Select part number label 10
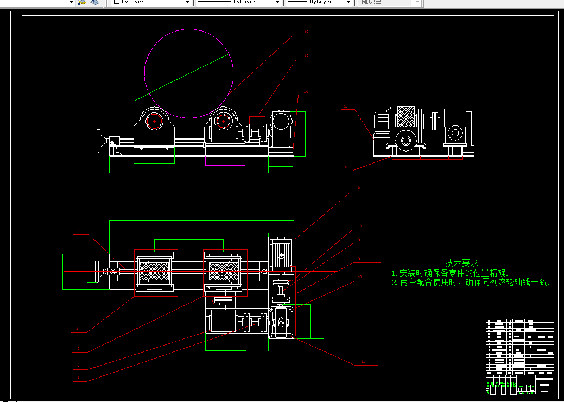The height and width of the screenshot is (402, 564). pyautogui.click(x=360, y=277)
